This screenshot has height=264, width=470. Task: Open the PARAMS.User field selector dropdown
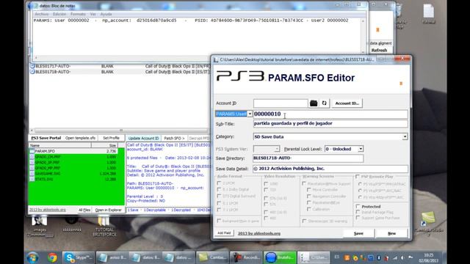pos(250,114)
